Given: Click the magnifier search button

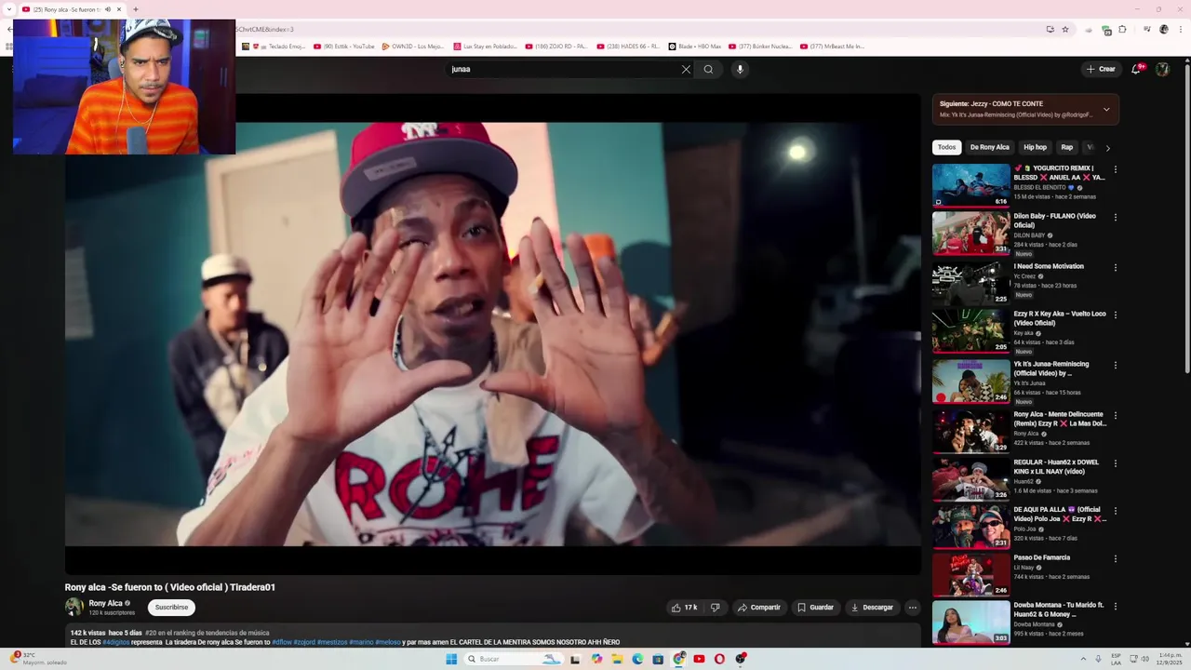Looking at the screenshot, I should [708, 69].
